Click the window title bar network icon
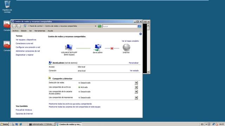 point(13,21)
